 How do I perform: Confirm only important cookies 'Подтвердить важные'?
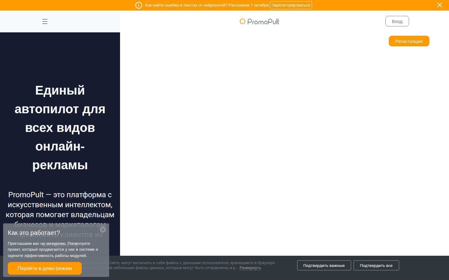click(324, 265)
